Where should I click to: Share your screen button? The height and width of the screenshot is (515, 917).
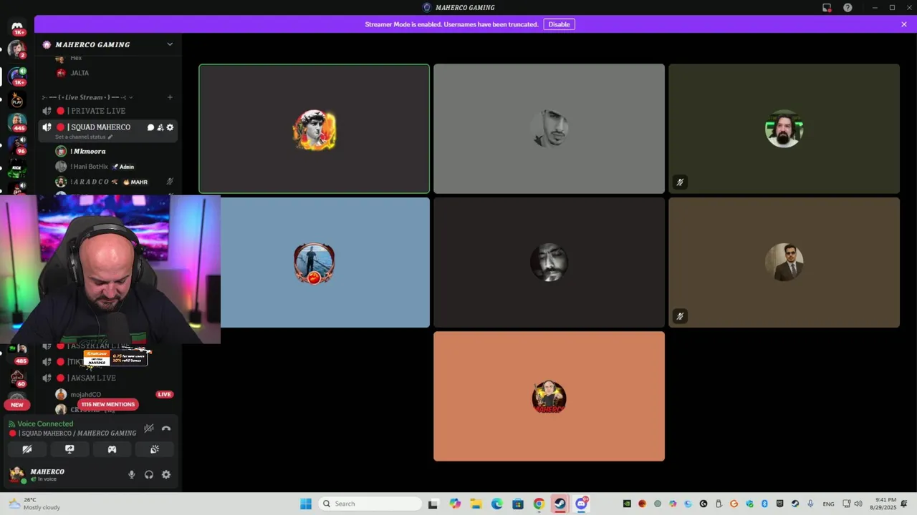click(x=69, y=449)
